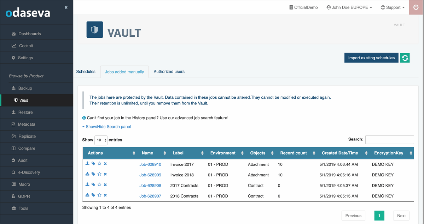Remove Job-628907 from the Vault
The height and width of the screenshot is (224, 424).
pos(105,195)
